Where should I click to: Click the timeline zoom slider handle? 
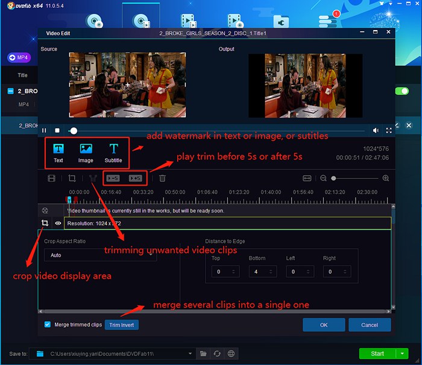tap(333, 178)
